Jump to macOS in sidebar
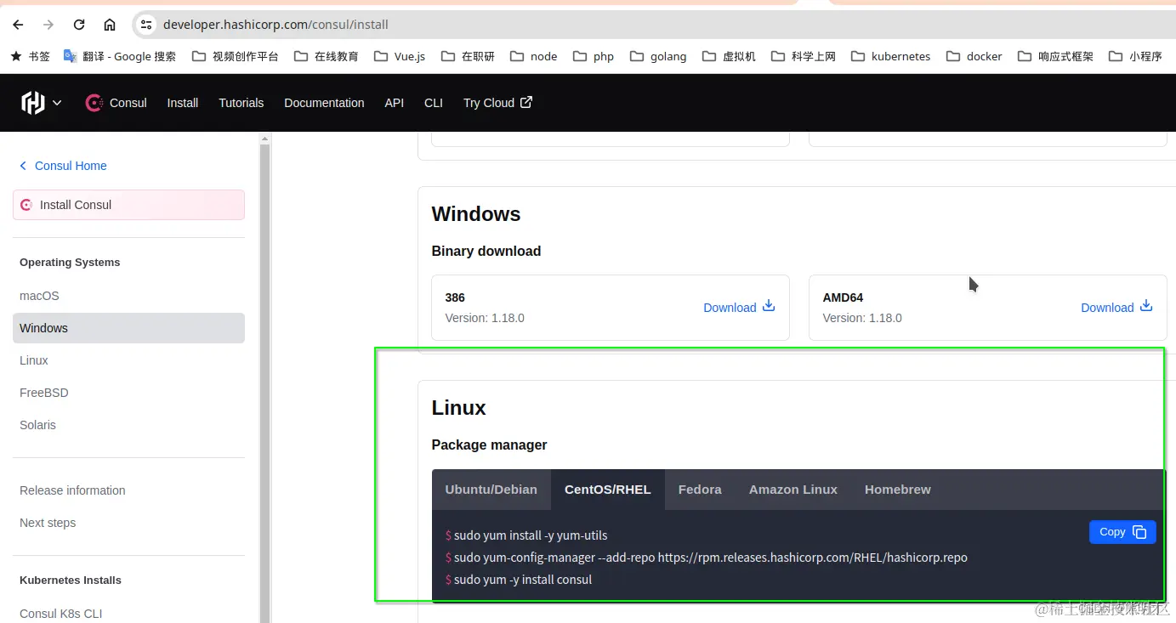Image resolution: width=1176 pixels, height=623 pixels. (128, 296)
